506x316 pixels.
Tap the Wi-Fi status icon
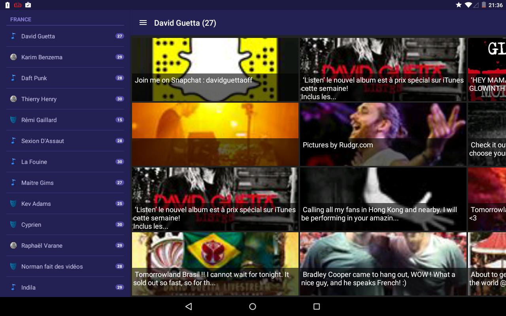[468, 5]
